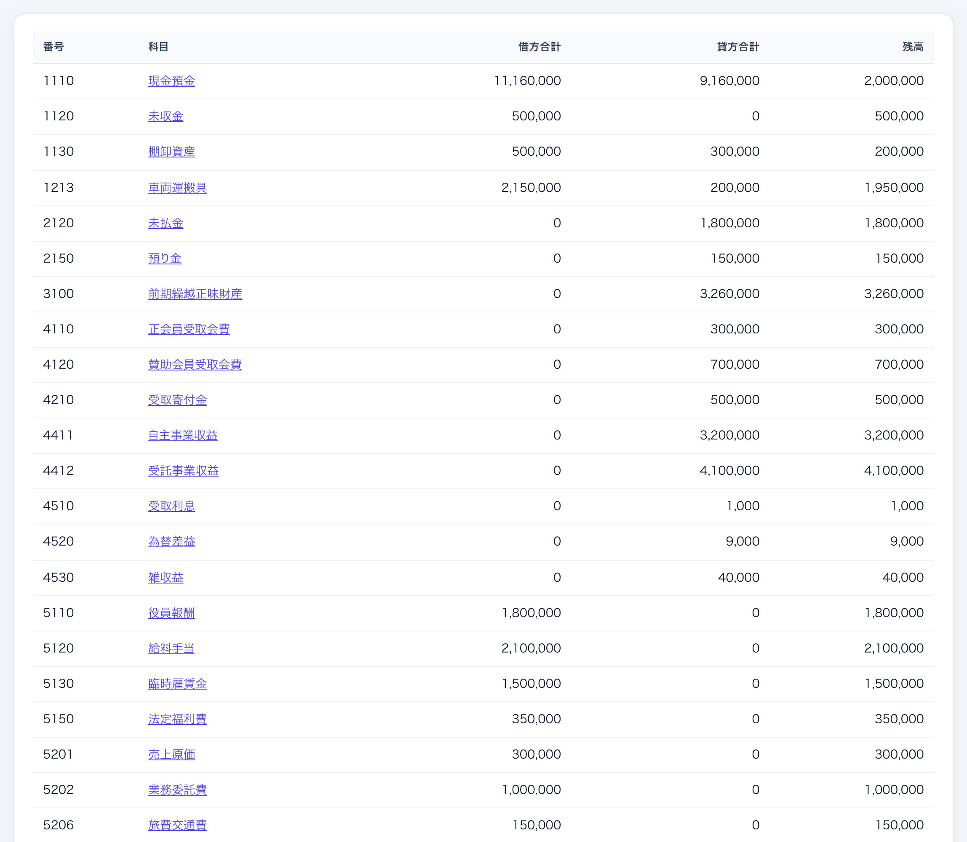This screenshot has width=967, height=842.
Task: Open the 受託事業収益 account link
Action: coord(183,470)
